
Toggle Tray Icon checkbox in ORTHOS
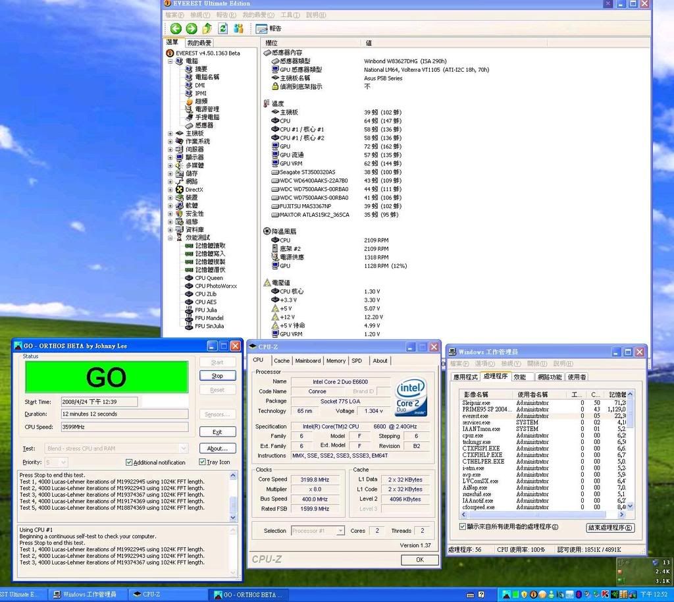pos(202,462)
